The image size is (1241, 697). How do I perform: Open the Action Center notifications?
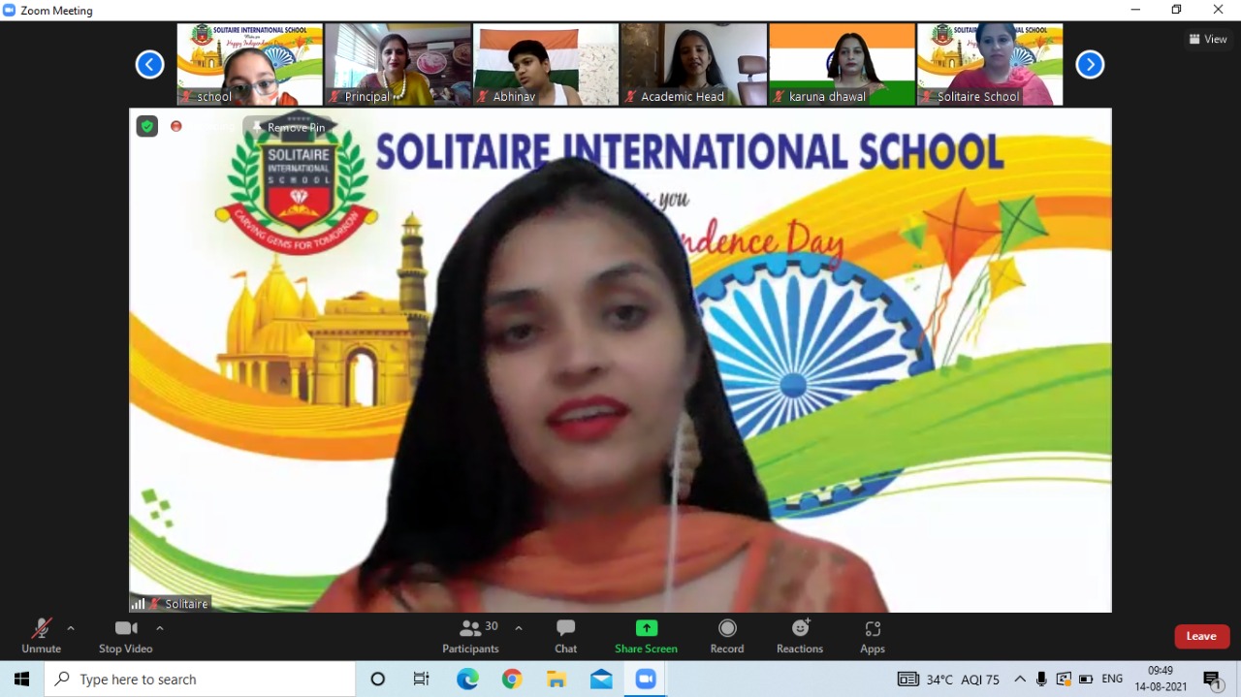[x=1212, y=680]
